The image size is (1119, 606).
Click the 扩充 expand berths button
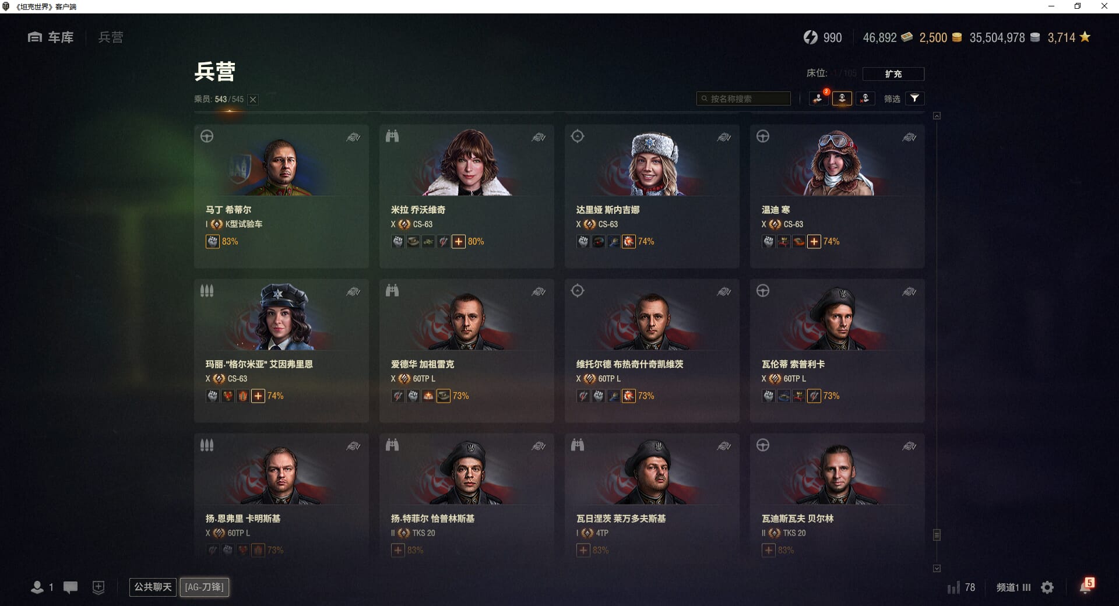coord(893,74)
